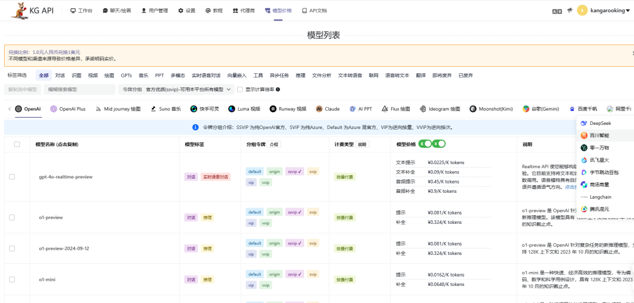Toggle the ¥ currency price switch

[x=439, y=144]
